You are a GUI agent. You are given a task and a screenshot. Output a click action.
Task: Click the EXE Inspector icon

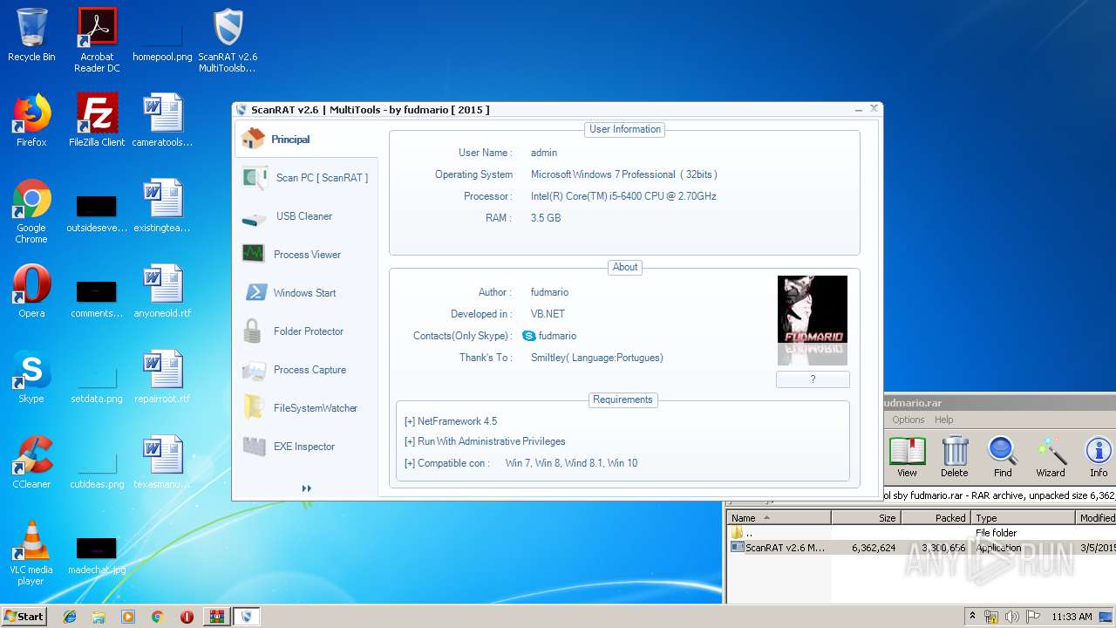point(254,447)
